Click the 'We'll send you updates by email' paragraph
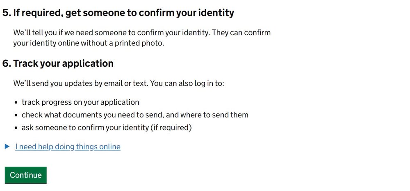 (81, 83)
